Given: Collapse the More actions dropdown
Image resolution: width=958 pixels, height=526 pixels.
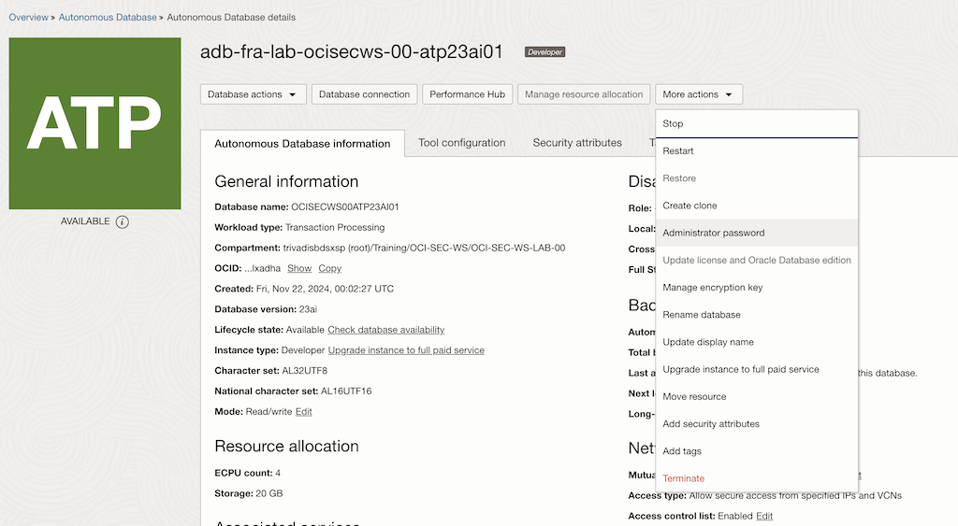Looking at the screenshot, I should (698, 94).
